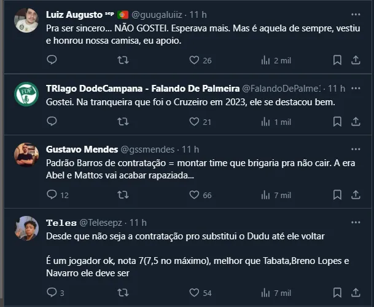Like the Falando De Palmeira tweet
The height and width of the screenshot is (307, 374).
tap(194, 122)
